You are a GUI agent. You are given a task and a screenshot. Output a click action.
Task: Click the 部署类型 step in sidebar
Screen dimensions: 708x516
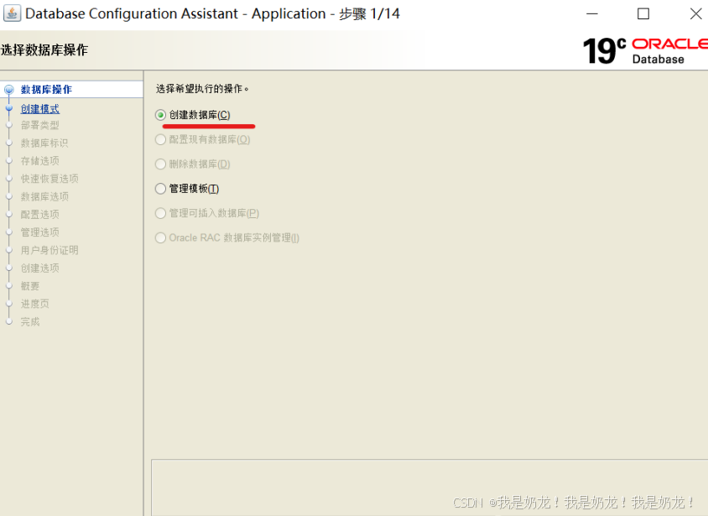click(39, 125)
